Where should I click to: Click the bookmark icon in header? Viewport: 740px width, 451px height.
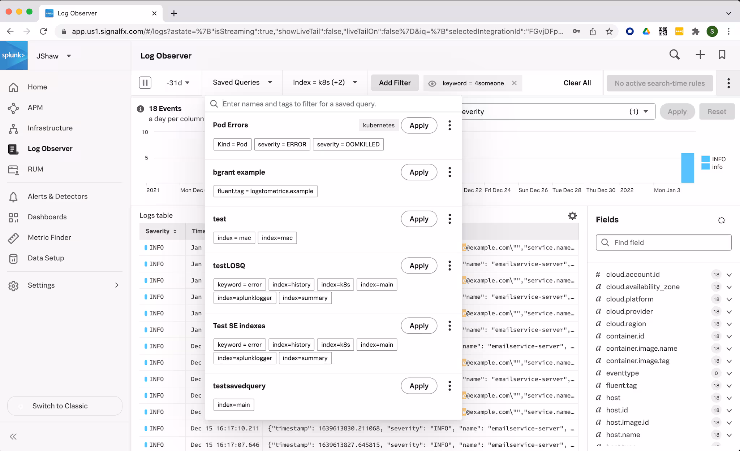[722, 55]
